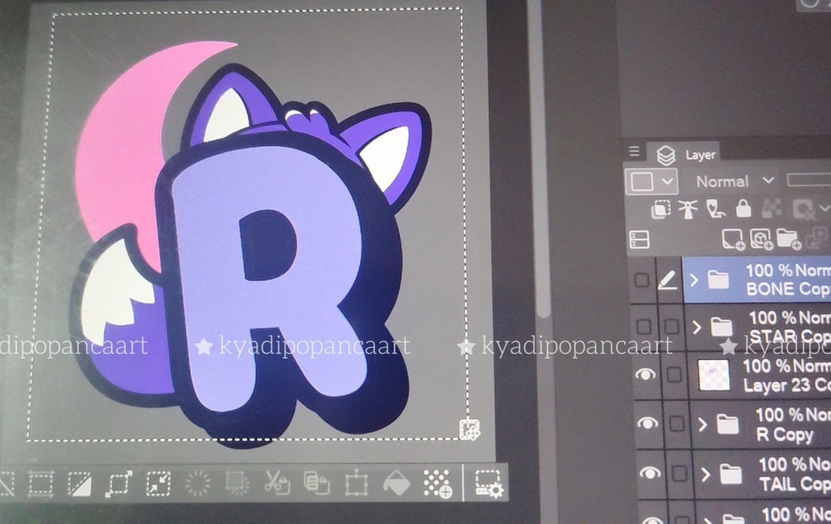Tick the selection checkbox beside STAR Copy
Screen dimensions: 831x524
click(671, 326)
